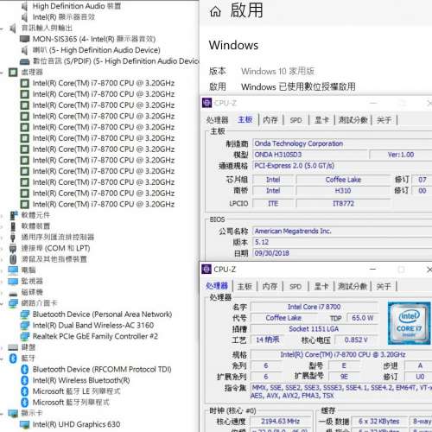Screen dimensions: 432x432
Task: Select Intel(R) 顯示器音效 device entry
Action: 64,17
